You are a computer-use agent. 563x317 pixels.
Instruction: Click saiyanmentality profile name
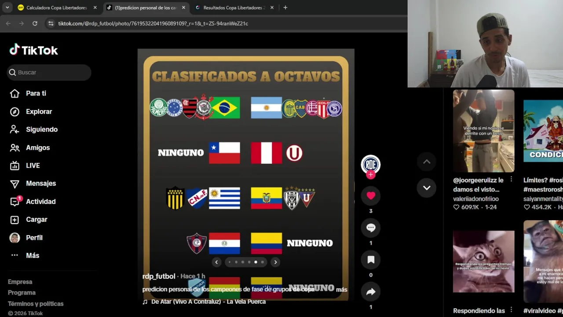(x=543, y=199)
